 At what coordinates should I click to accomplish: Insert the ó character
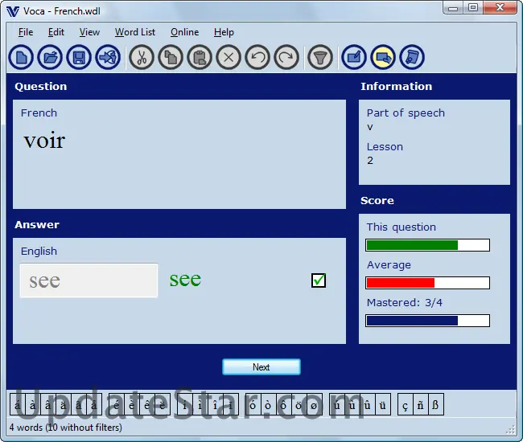click(x=253, y=404)
